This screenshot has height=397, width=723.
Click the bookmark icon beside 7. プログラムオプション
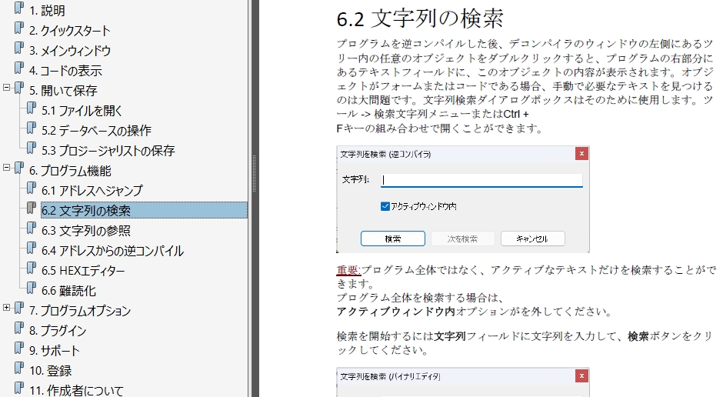(x=19, y=309)
